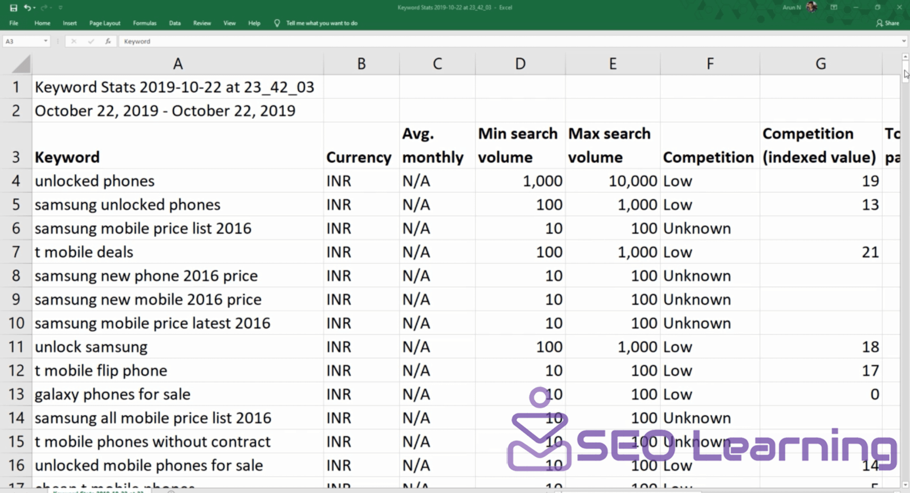The width and height of the screenshot is (910, 493).
Task: Select column E header
Action: [x=613, y=64]
